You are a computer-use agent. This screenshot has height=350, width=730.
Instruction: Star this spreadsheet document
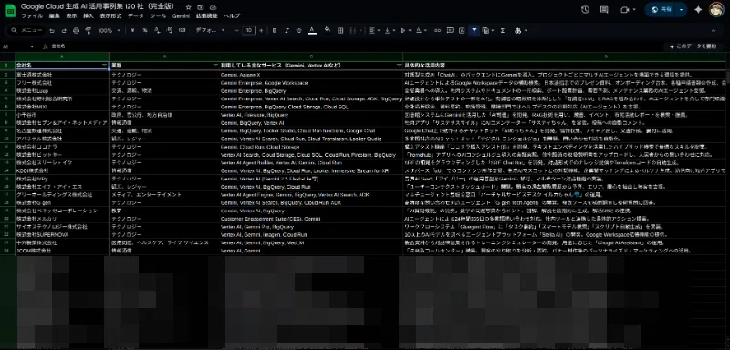click(x=188, y=7)
